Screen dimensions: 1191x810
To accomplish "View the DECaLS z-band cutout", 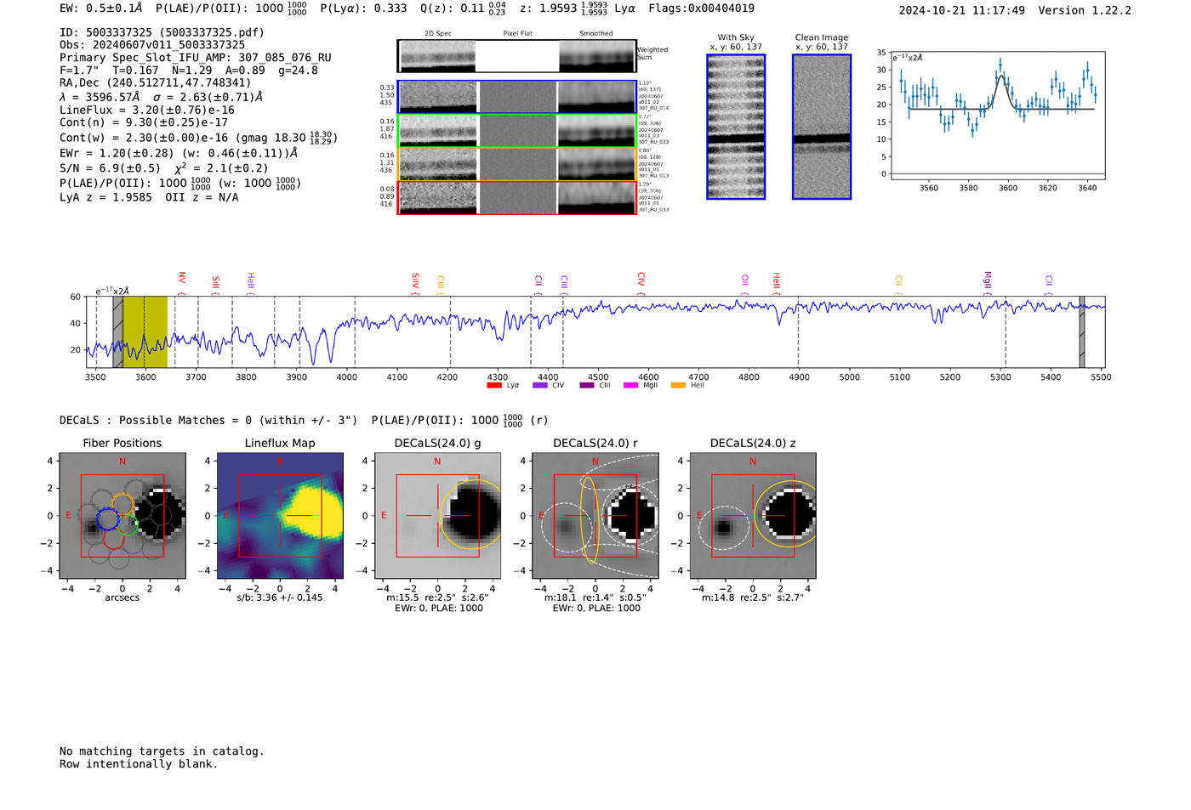I will click(753, 515).
